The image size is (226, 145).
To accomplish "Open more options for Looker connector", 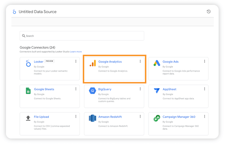I will (76, 61).
